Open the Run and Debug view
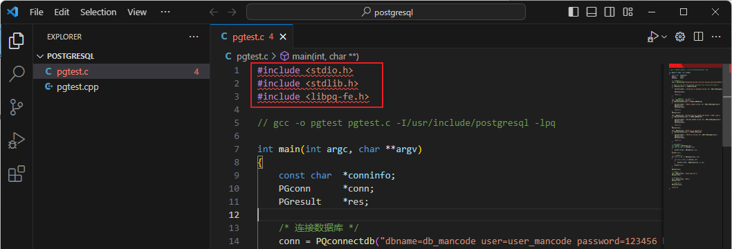Image resolution: width=732 pixels, height=249 pixels. (x=17, y=140)
